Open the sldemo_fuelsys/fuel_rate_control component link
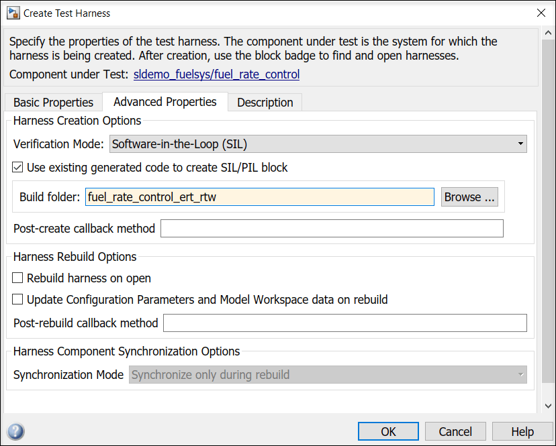 coord(217,74)
